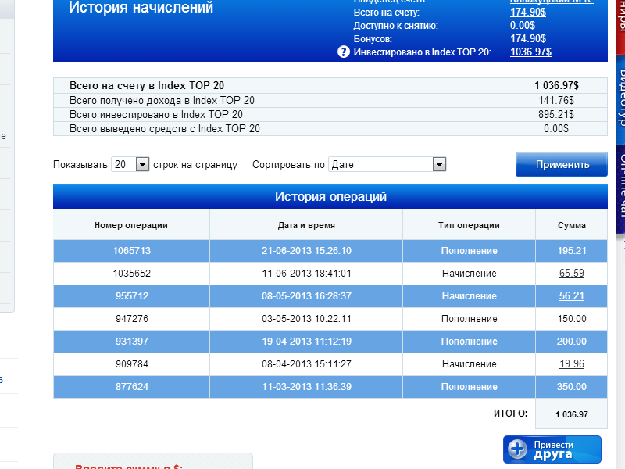
Task: Click the date 11-06-2013 18:41:01
Action: pyautogui.click(x=306, y=274)
